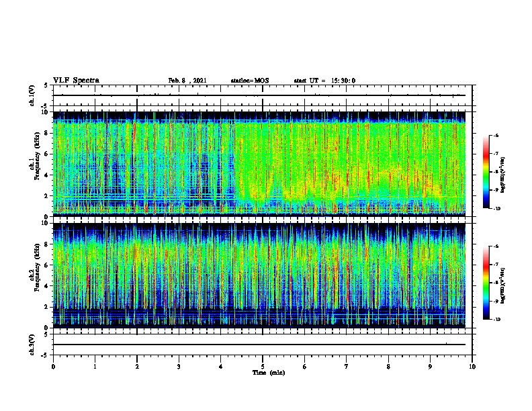Select the "start UT = 15:30:0" text
Image resolution: width=532 pixels, height=411 pixels.
(x=324, y=81)
